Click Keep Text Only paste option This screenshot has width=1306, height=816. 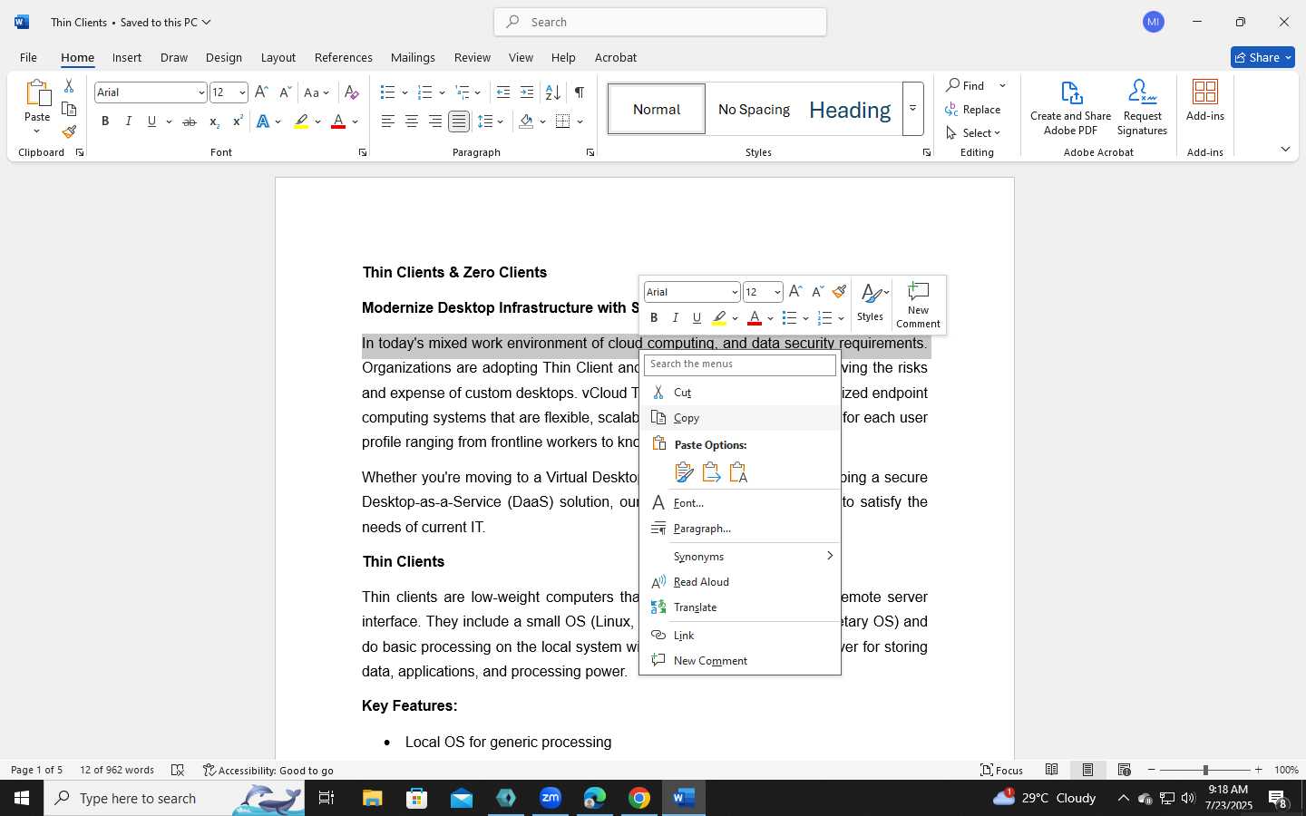[739, 472]
